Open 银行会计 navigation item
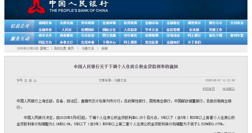 pos(216,23)
